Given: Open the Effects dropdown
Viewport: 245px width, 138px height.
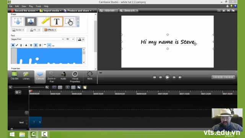Looking at the screenshot, I should 50,30.
